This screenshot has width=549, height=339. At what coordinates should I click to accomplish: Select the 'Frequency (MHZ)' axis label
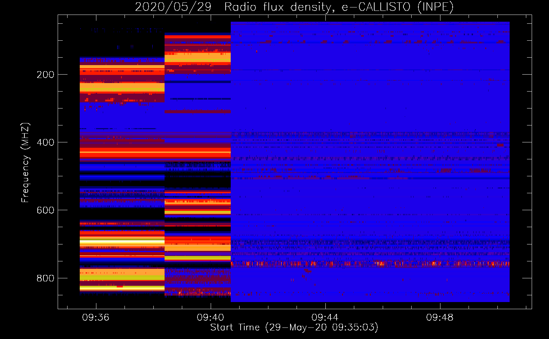[25, 162]
